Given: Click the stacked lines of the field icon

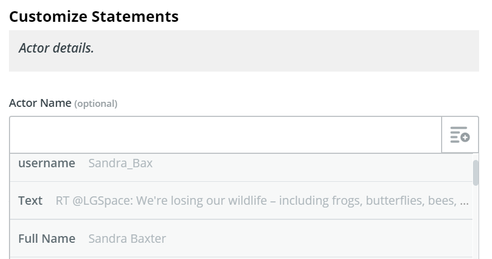Looking at the screenshot, I should click(457, 134).
